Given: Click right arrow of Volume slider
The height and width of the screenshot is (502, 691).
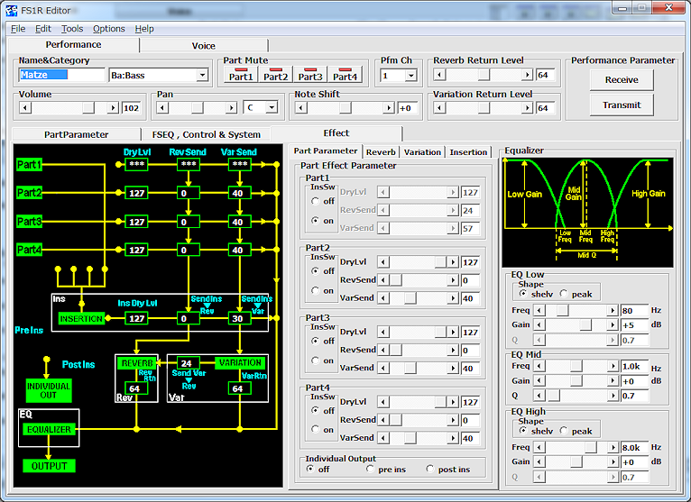Looking at the screenshot, I should pyautogui.click(x=114, y=108).
